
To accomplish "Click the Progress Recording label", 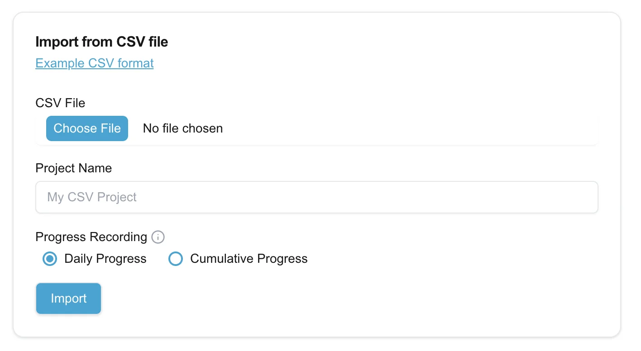I will [91, 237].
